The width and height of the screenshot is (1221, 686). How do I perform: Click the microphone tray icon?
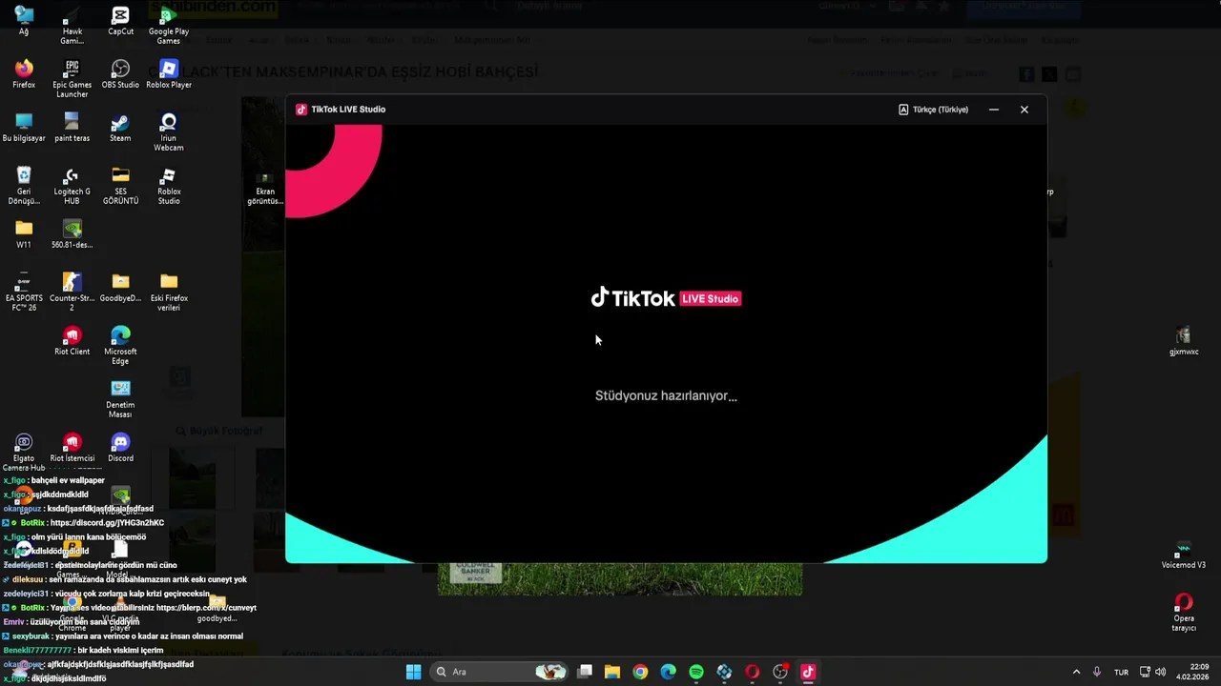point(1097,672)
